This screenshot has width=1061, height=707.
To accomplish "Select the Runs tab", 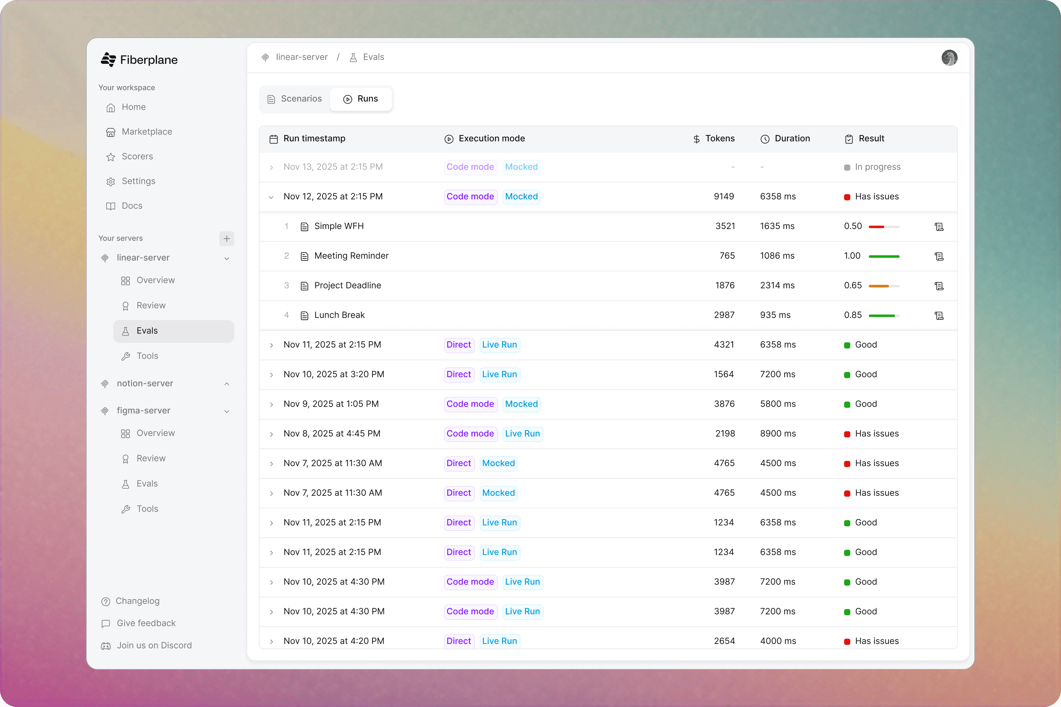I will tap(361, 99).
